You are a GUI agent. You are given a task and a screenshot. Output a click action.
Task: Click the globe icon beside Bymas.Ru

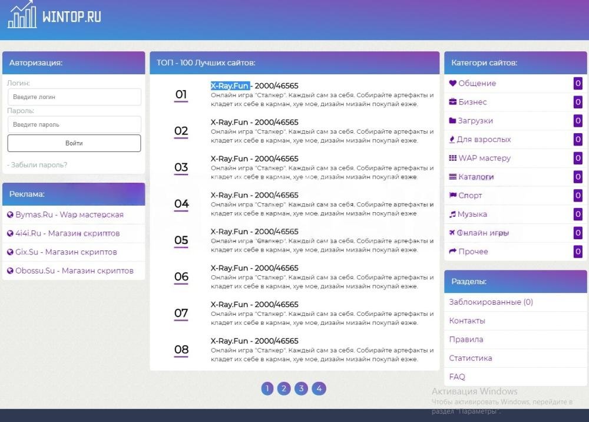pyautogui.click(x=10, y=215)
